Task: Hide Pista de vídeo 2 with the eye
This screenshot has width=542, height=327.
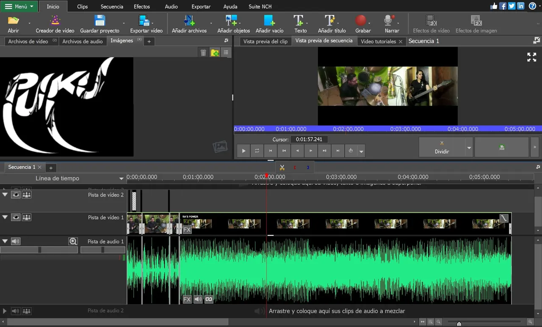Action: [x=16, y=195]
